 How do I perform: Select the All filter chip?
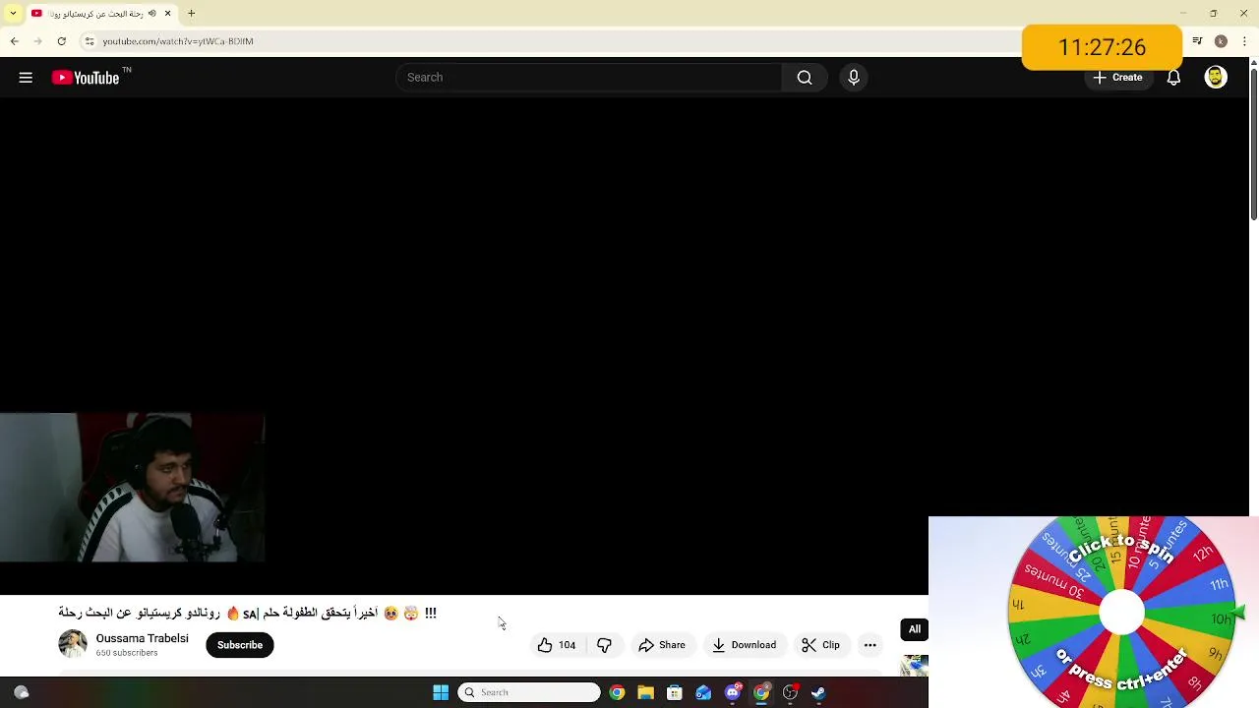tap(915, 629)
